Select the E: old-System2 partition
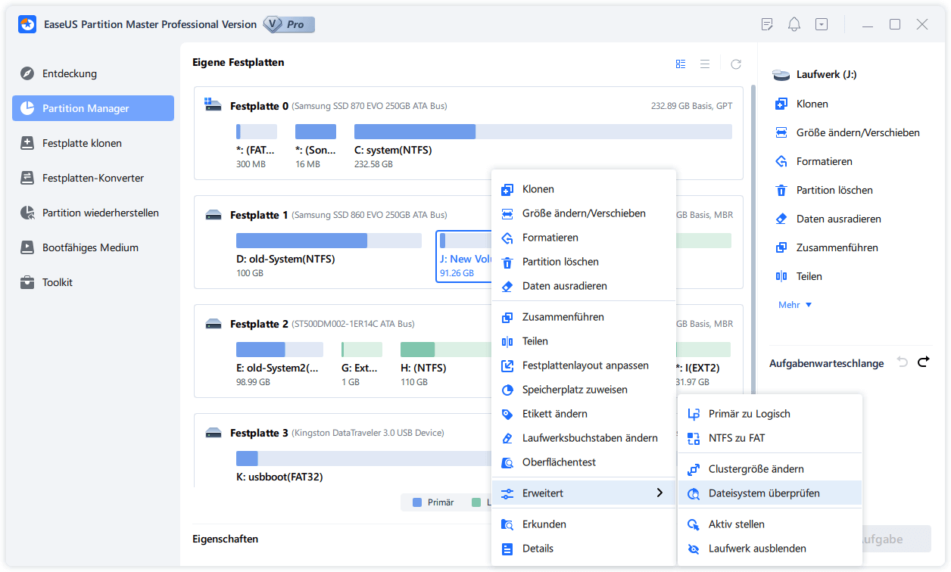Viewport: 951px width, 572px height. [279, 365]
